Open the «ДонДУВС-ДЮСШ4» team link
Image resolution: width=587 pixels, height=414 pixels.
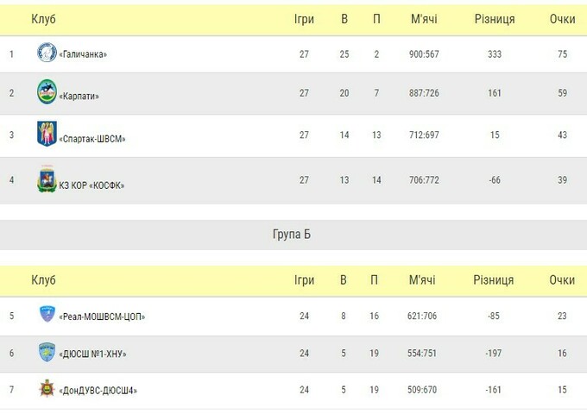click(98, 391)
